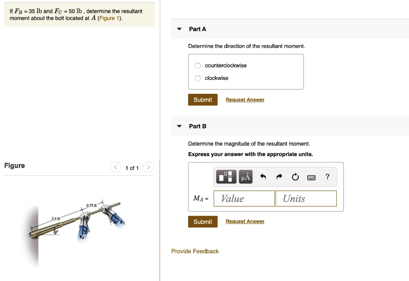The height and width of the screenshot is (281, 409).
Task: Open keyboard shortcuts icon
Action: [x=311, y=177]
